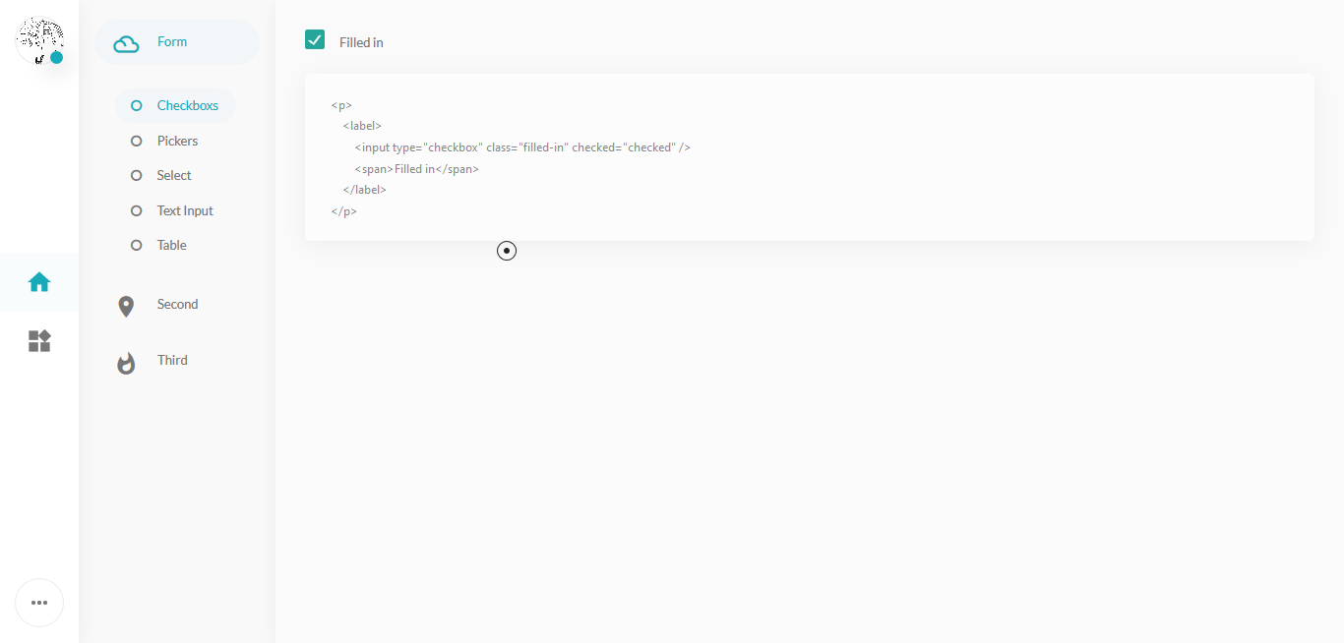
Task: Click the location pin icon beside Second
Action: [x=126, y=307]
